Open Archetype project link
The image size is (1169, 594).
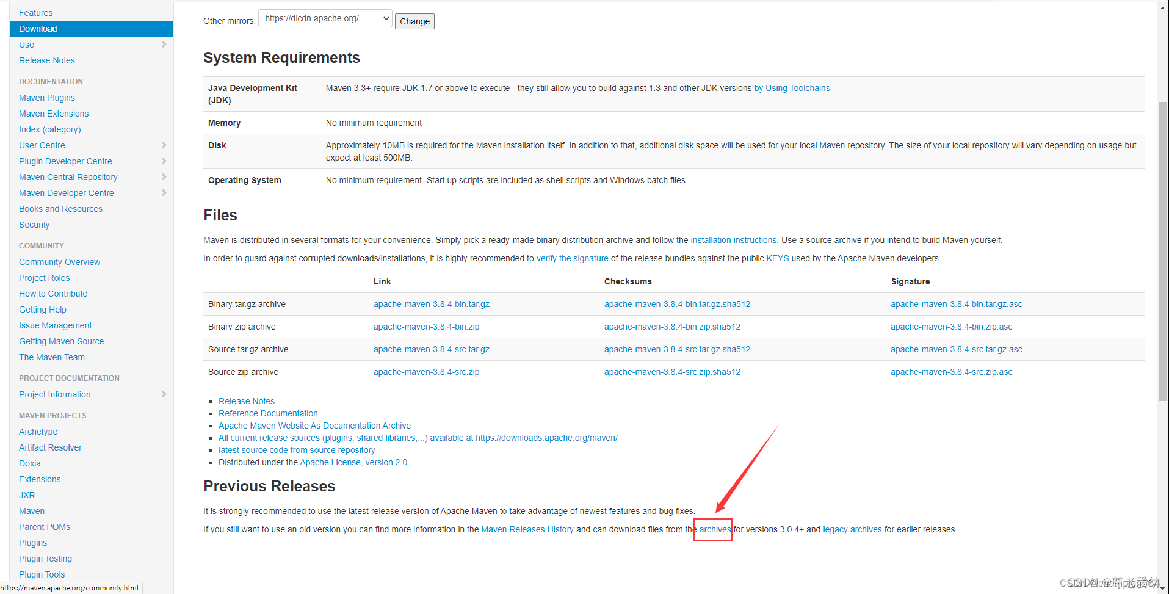pos(38,432)
